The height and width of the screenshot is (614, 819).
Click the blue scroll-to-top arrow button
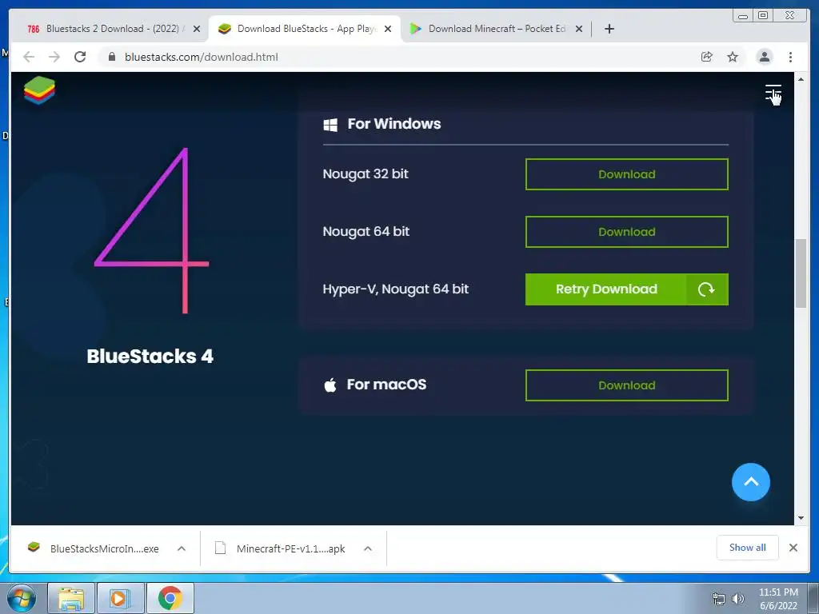[x=750, y=482]
